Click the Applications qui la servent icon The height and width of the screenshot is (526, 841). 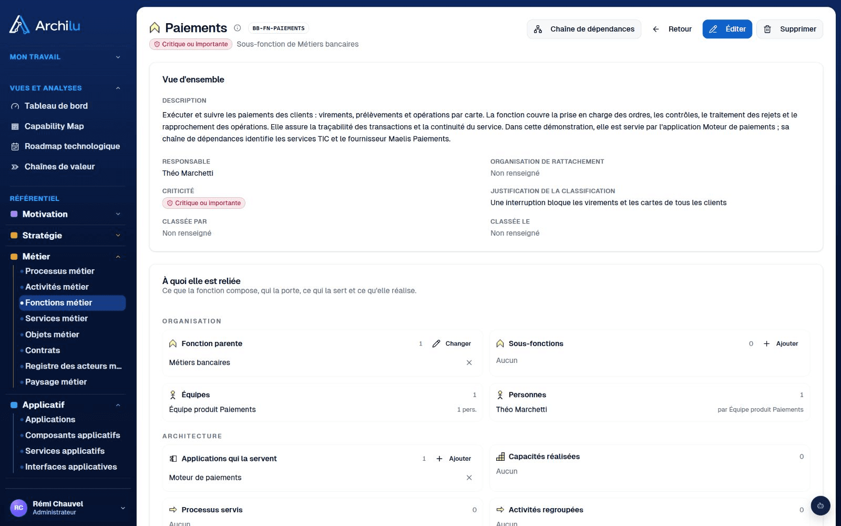(x=172, y=459)
